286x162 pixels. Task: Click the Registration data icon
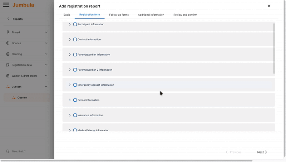pos(8,65)
